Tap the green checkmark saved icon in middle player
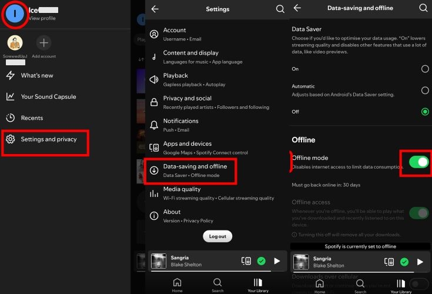This screenshot has width=432, height=294. (x=262, y=261)
